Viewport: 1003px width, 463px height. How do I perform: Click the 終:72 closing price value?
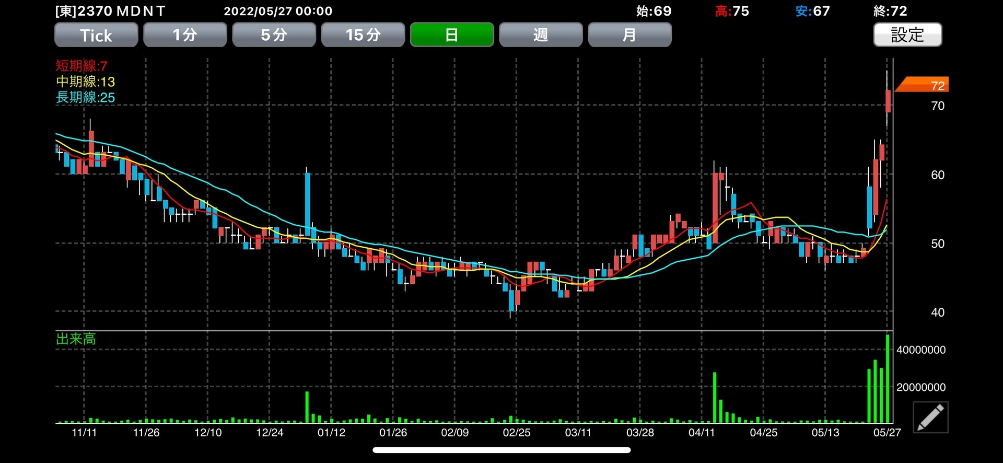(x=890, y=11)
